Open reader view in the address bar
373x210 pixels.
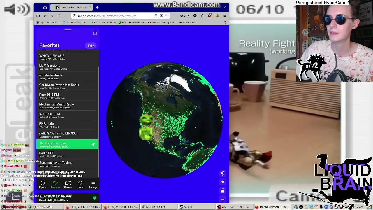[x=156, y=16]
